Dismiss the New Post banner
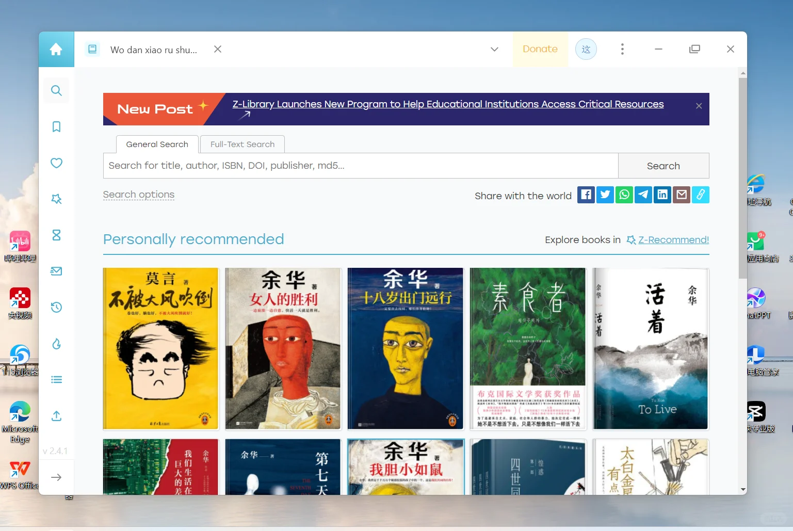Viewport: 793px width, 531px height. [x=699, y=106]
